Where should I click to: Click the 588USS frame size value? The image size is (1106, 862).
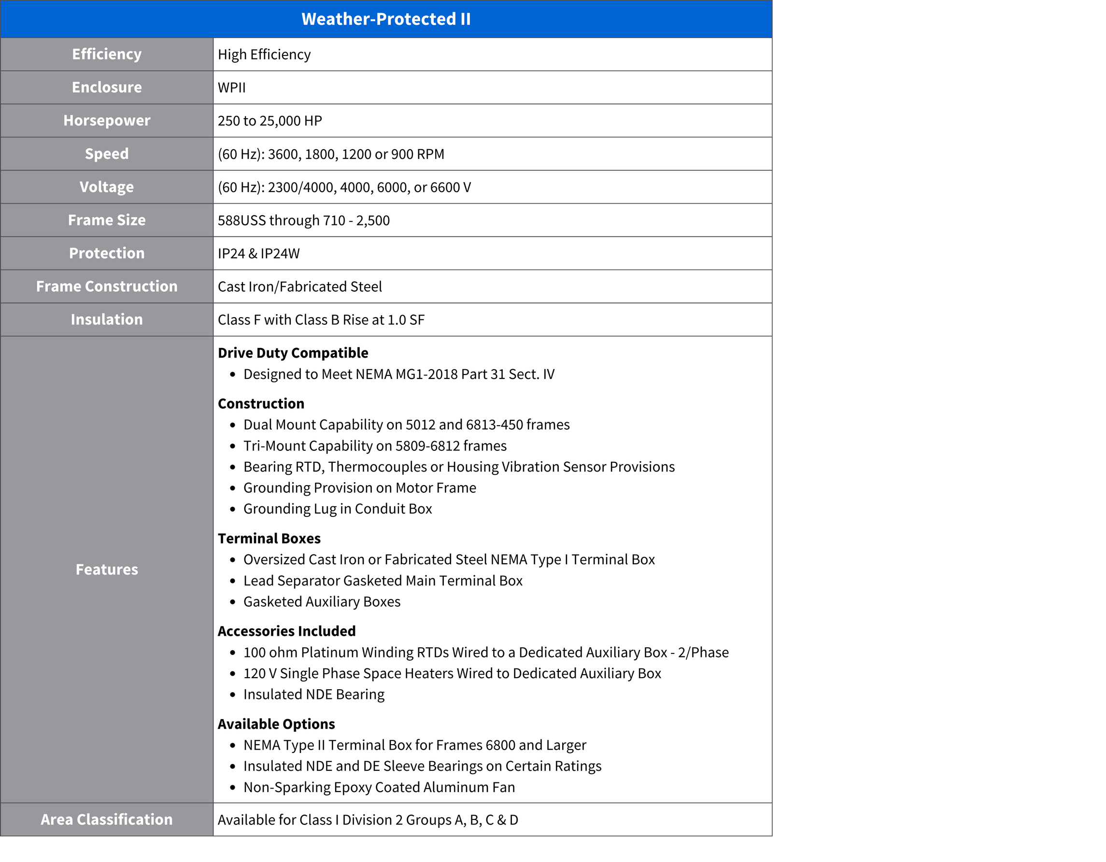point(303,220)
